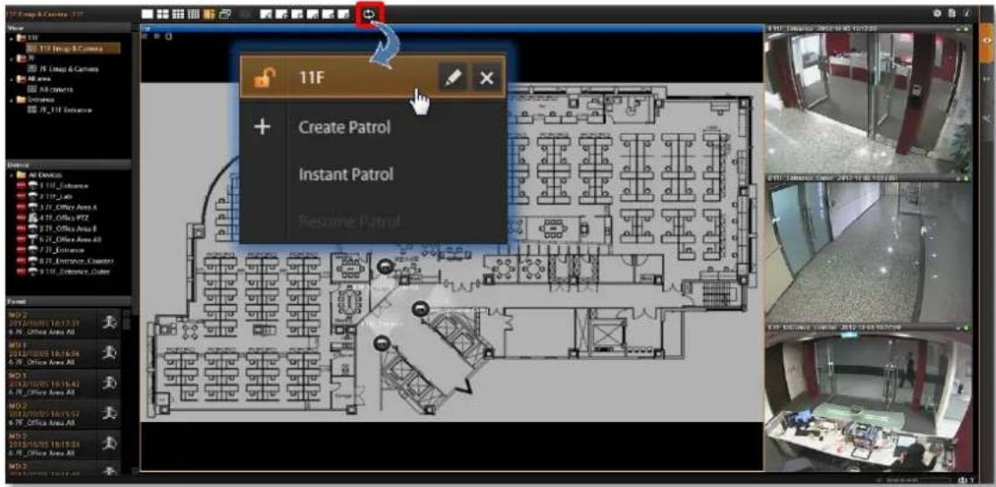The width and height of the screenshot is (996, 487).
Task: Choose Resume Patrol from the menu
Action: click(x=348, y=222)
